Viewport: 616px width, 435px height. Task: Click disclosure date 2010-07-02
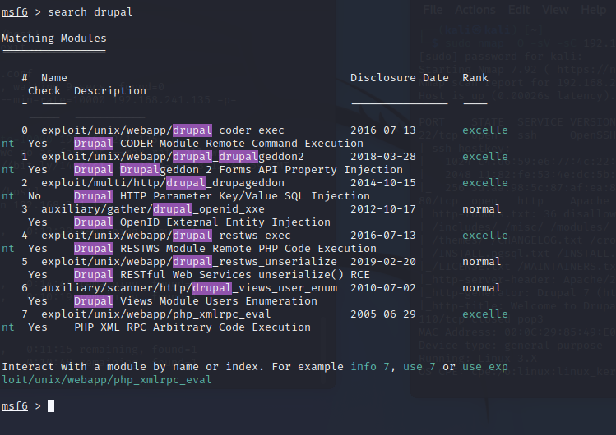(383, 287)
